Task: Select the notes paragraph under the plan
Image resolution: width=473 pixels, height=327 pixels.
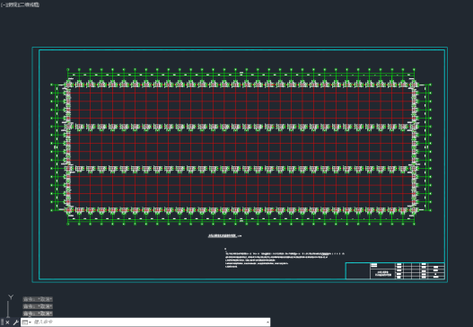Action: click(285, 259)
